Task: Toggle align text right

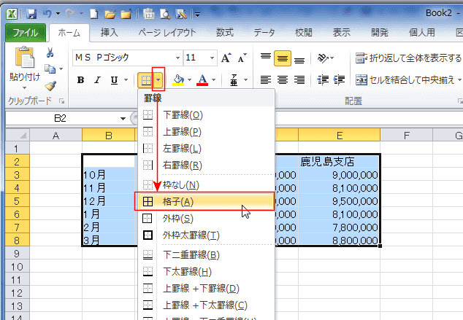Action: click(299, 79)
